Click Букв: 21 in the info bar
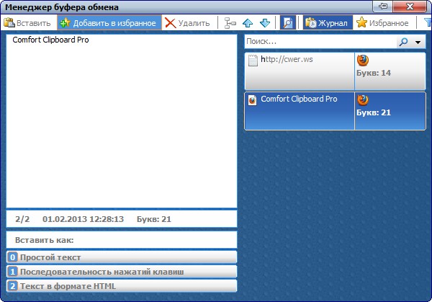Image resolution: width=432 pixels, height=302 pixels. tap(154, 219)
